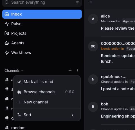Click the Workflows lightning bolt icon

pyautogui.click(x=7, y=53)
